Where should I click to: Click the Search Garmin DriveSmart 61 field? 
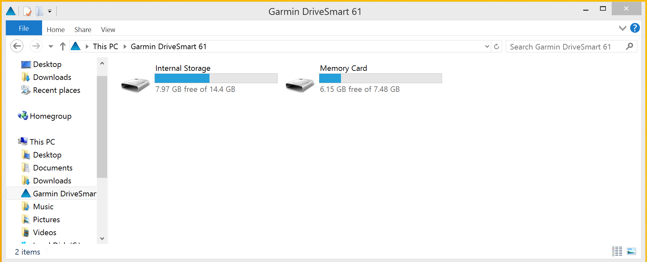[567, 47]
